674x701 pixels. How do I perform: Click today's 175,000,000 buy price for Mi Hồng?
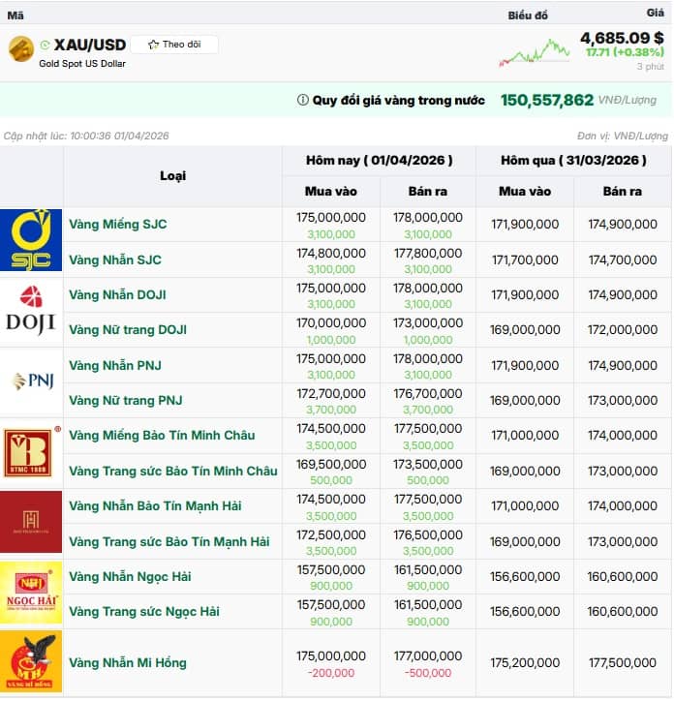[x=331, y=655]
